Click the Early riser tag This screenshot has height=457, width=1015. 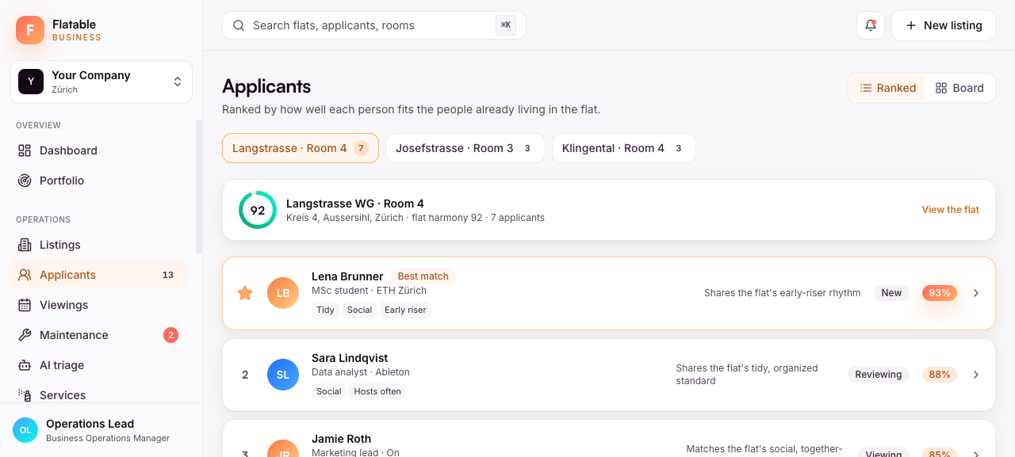pos(405,310)
